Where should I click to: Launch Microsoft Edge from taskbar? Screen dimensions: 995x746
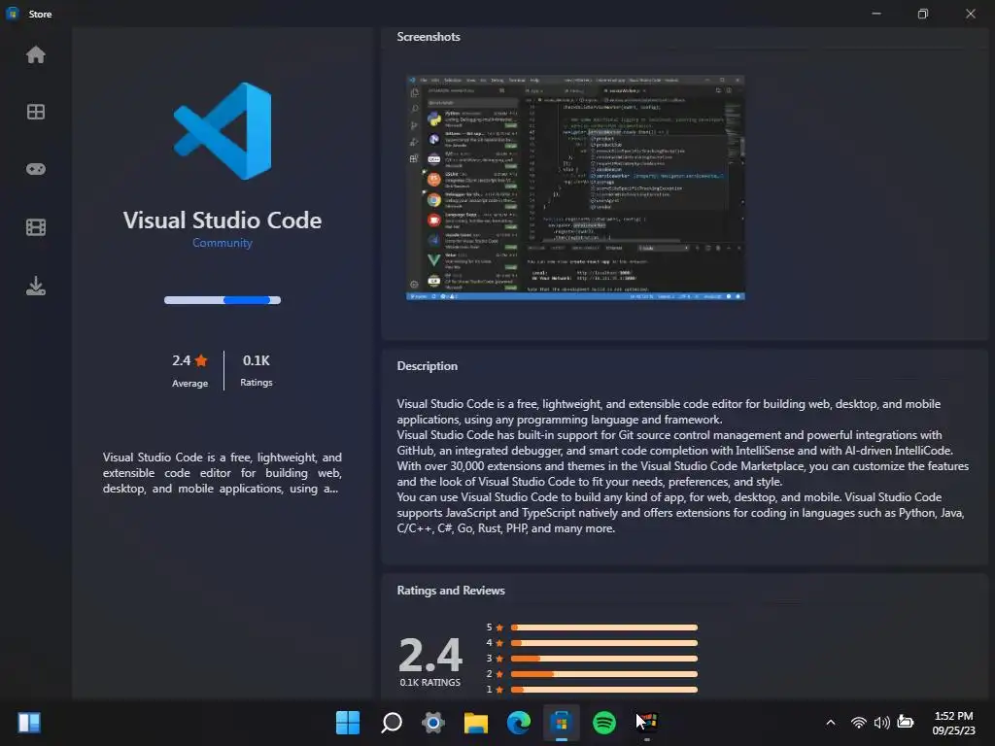click(x=519, y=723)
